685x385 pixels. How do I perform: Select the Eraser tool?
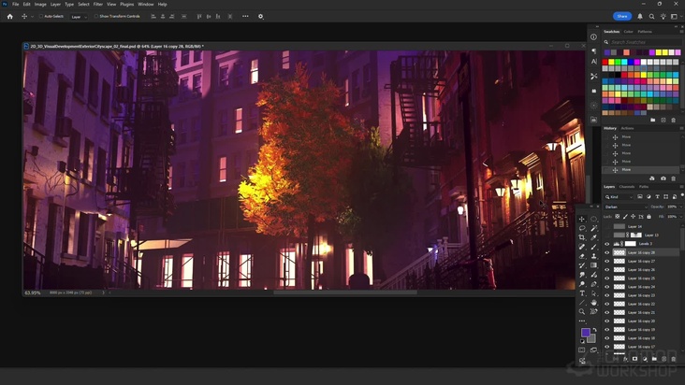click(x=582, y=256)
